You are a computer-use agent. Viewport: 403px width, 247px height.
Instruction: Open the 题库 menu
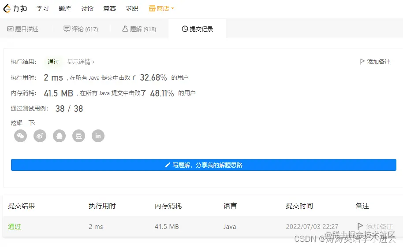pos(65,8)
